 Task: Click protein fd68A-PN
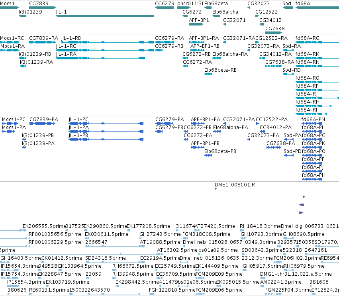[312, 123]
